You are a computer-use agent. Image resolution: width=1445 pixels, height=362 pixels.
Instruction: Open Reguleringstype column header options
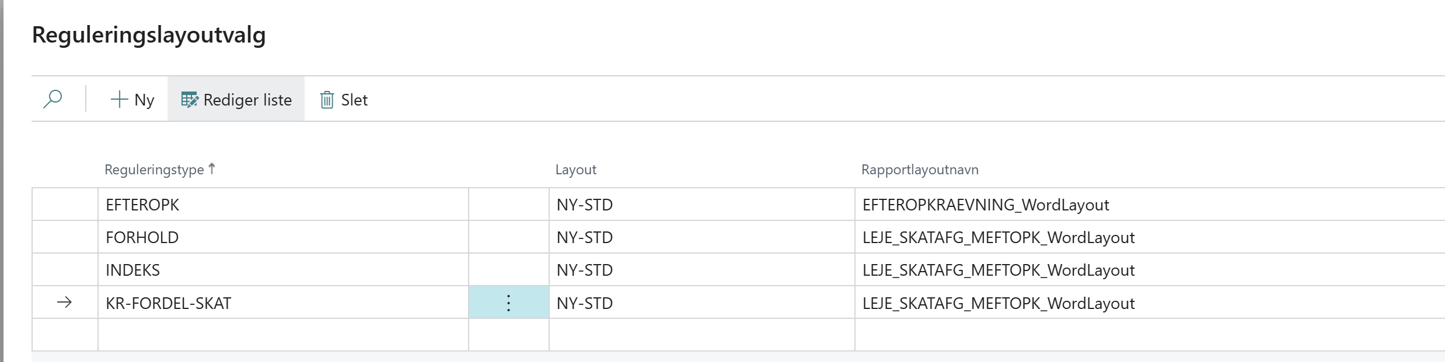tap(154, 170)
